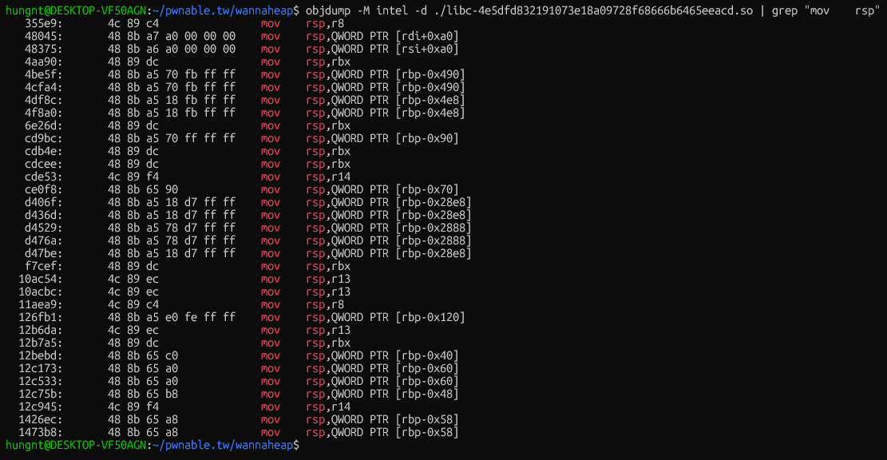This screenshot has height=460, width=887.
Task: Click the operand [rdi+0xa0] on line 48045
Action: coord(427,36)
